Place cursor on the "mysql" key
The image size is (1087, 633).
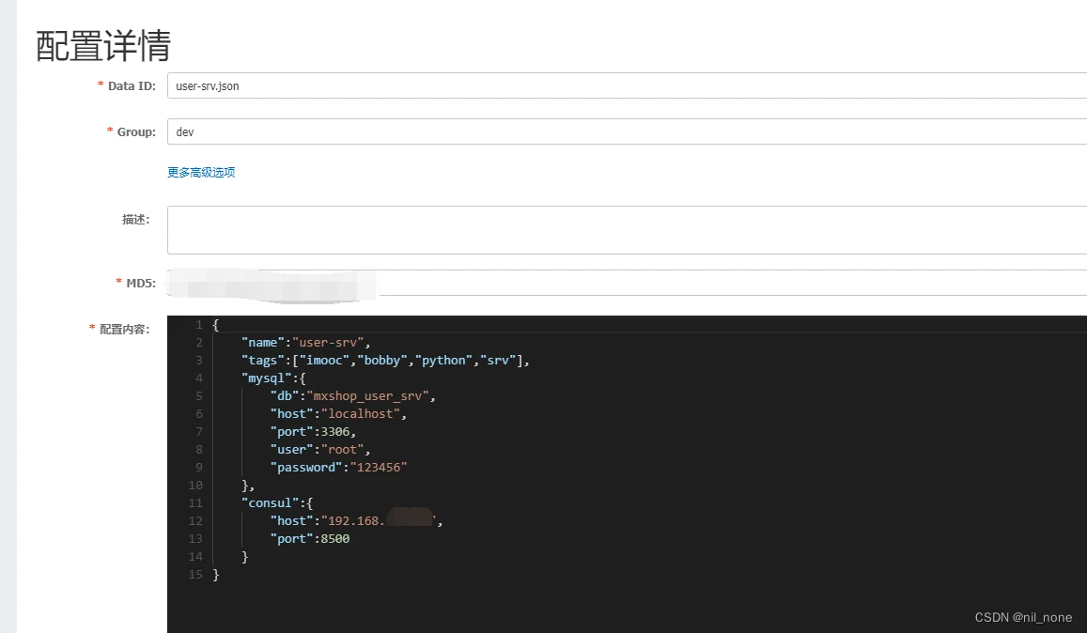[267, 378]
